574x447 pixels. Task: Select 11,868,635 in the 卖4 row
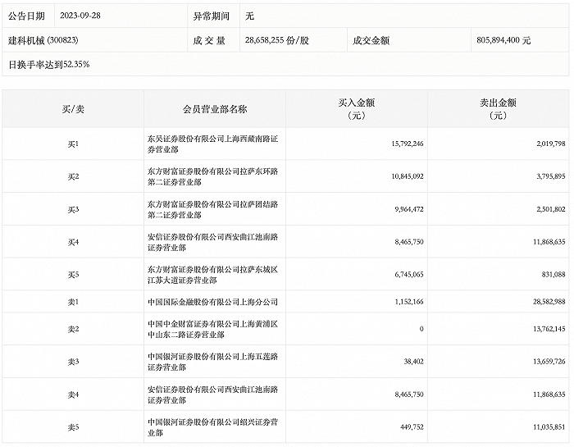549,395
